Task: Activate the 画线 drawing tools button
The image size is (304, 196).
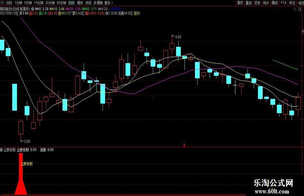Action: 274,3
